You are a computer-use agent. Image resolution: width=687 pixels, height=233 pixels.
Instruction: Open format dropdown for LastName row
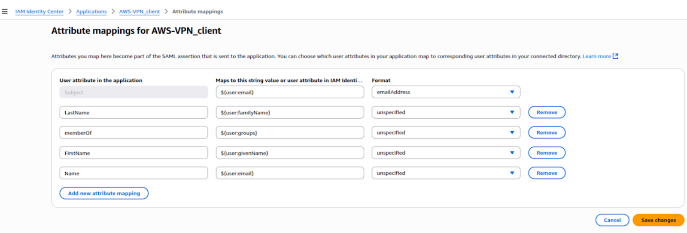(x=446, y=112)
